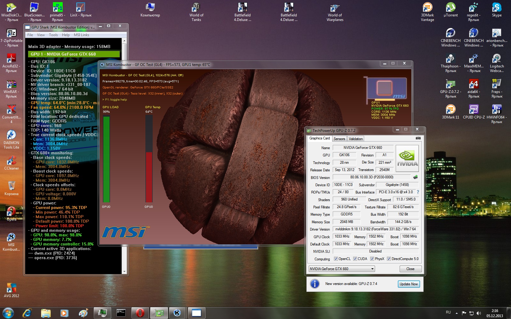Toggle the OpenCL checkbox
Viewport: 511px width, 319px height.
coord(336,259)
